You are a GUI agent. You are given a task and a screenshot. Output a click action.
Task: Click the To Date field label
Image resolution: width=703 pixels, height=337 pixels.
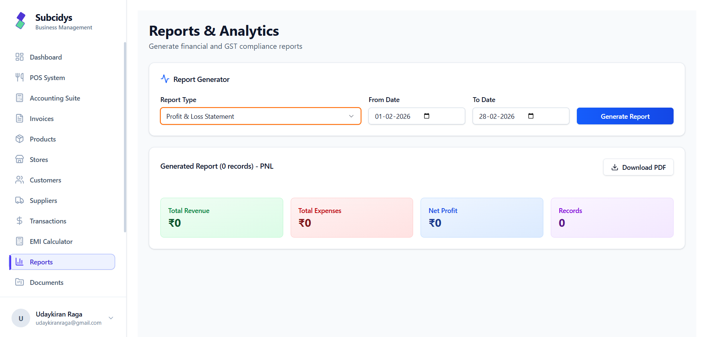484,100
